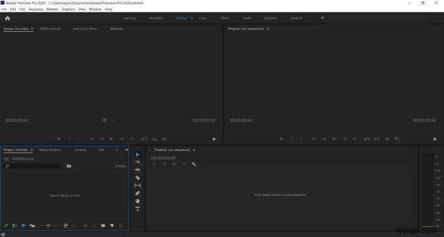This screenshot has width=444, height=237.
Task: Toggle project writable green pencil icon
Action: coord(6,226)
